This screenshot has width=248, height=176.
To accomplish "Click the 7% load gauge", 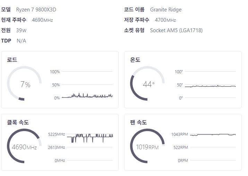I will pos(24,83).
